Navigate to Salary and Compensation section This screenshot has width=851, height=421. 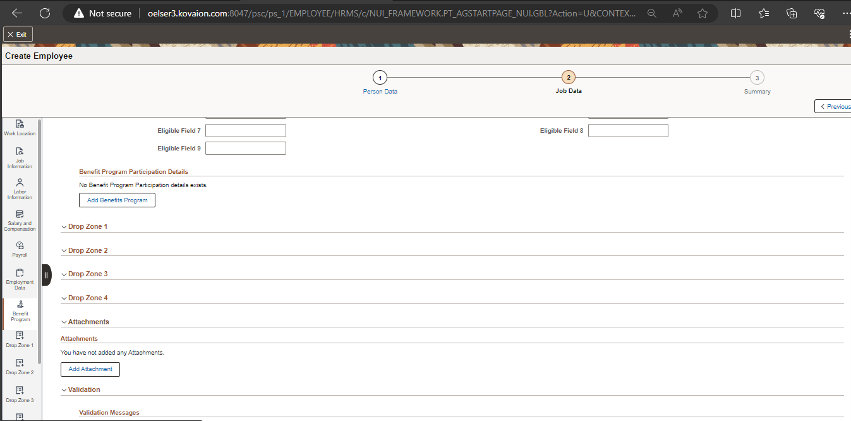pos(20,219)
